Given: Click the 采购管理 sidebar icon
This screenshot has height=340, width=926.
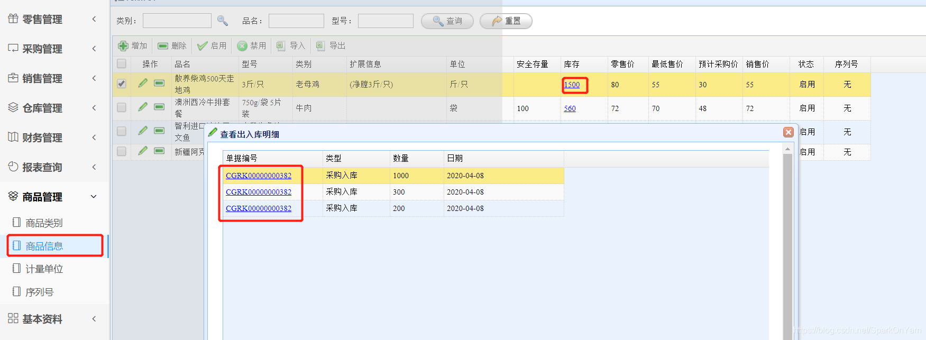Looking at the screenshot, I should coord(13,49).
